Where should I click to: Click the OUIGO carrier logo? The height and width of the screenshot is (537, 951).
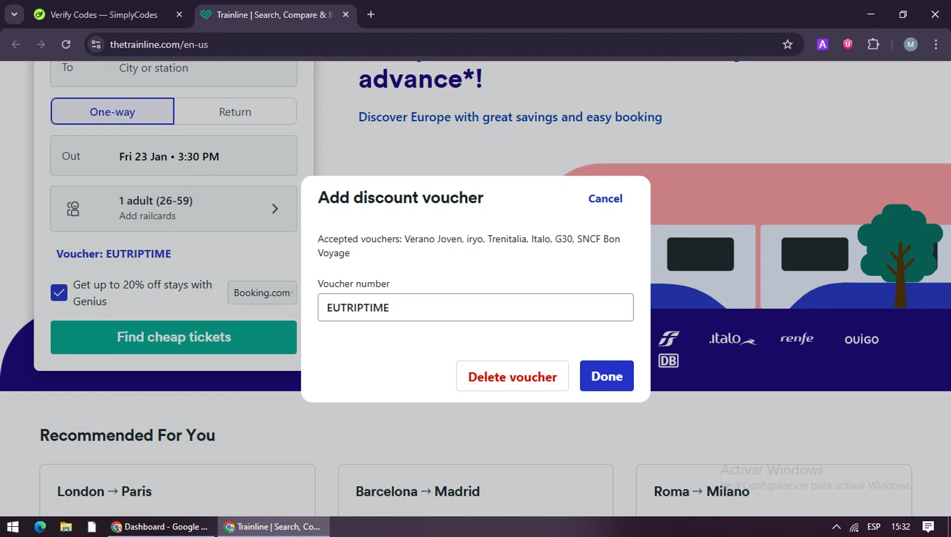pos(862,339)
